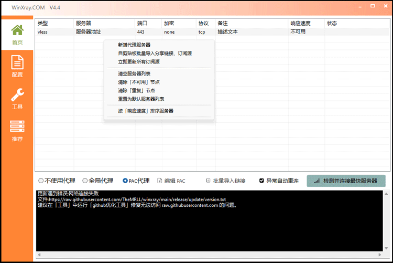Click horizontal scrollbar right arrow
Viewport: 393px width, 263px height.
[380, 255]
